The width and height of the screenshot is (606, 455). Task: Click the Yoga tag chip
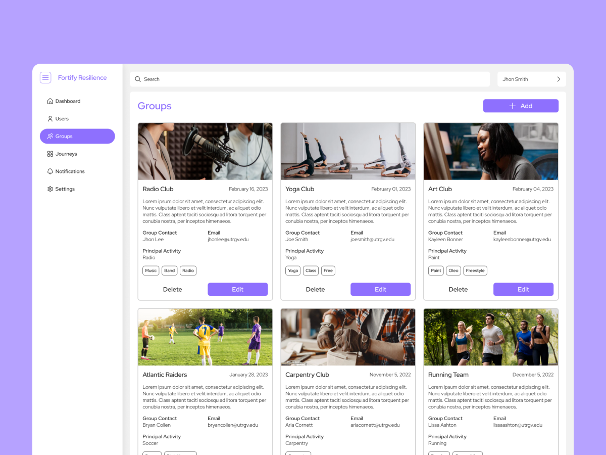coord(293,270)
